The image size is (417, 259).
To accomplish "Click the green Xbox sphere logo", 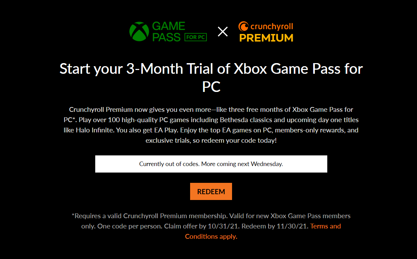I will [x=139, y=32].
